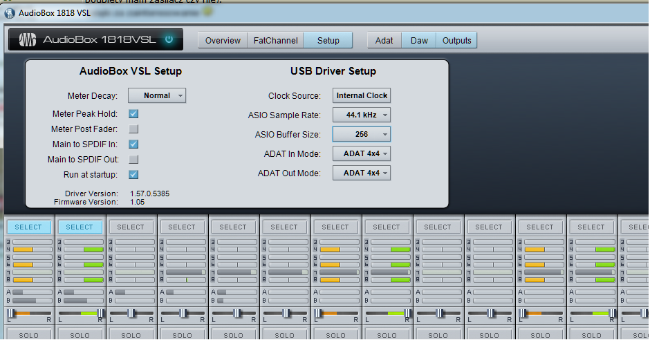Click the first channel's send B level bar

click(32, 301)
